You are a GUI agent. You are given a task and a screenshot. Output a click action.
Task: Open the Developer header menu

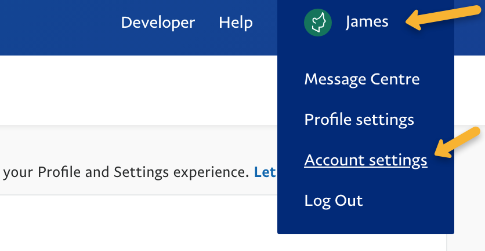(x=158, y=23)
